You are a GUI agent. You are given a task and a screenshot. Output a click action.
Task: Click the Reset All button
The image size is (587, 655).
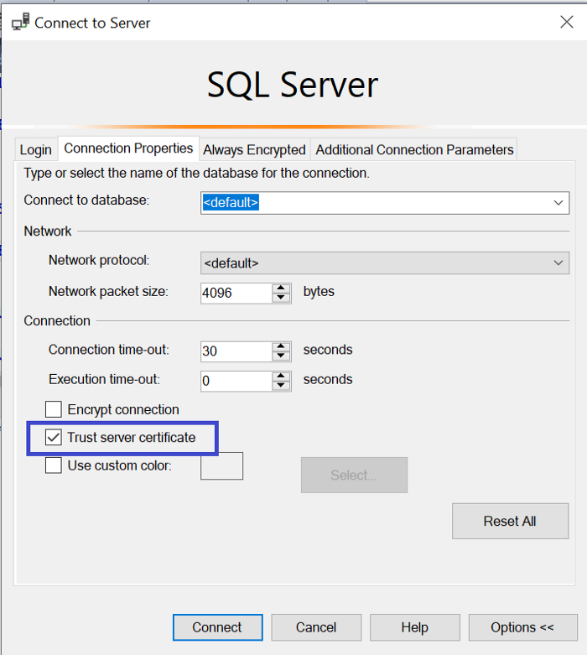click(x=510, y=522)
